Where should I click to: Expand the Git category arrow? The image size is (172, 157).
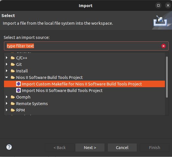pos(7,64)
